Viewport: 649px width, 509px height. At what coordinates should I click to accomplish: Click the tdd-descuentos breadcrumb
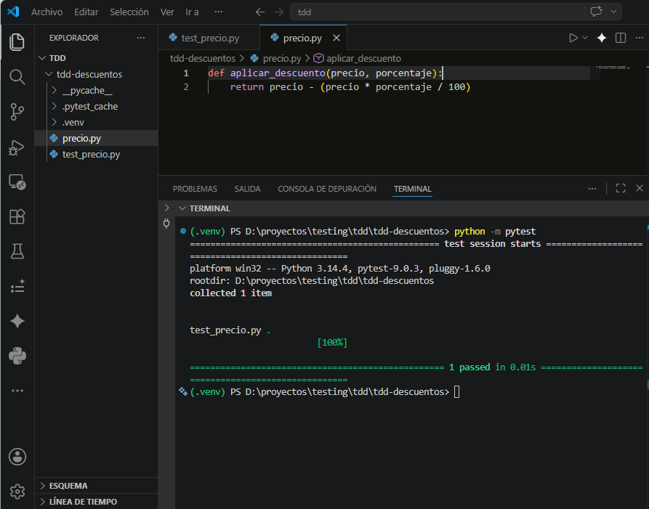tap(202, 58)
